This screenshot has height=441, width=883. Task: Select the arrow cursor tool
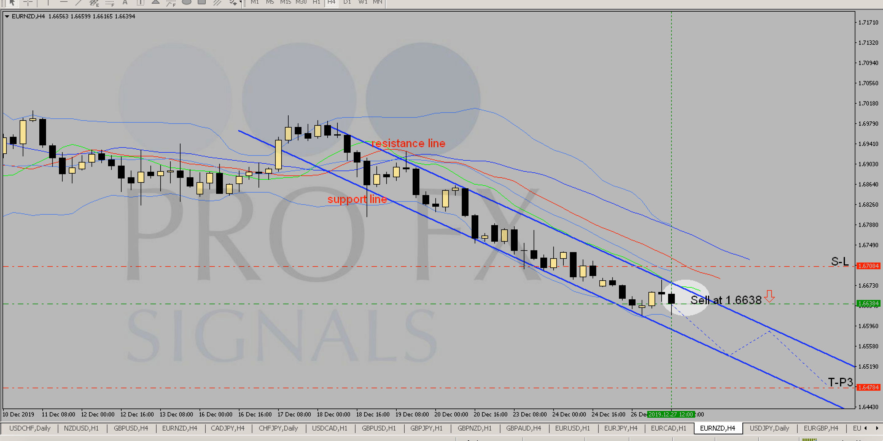pos(12,3)
